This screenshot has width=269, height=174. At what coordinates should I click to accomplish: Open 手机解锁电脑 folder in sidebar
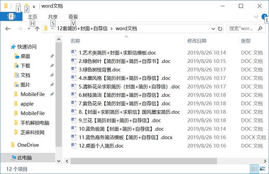[35, 123]
